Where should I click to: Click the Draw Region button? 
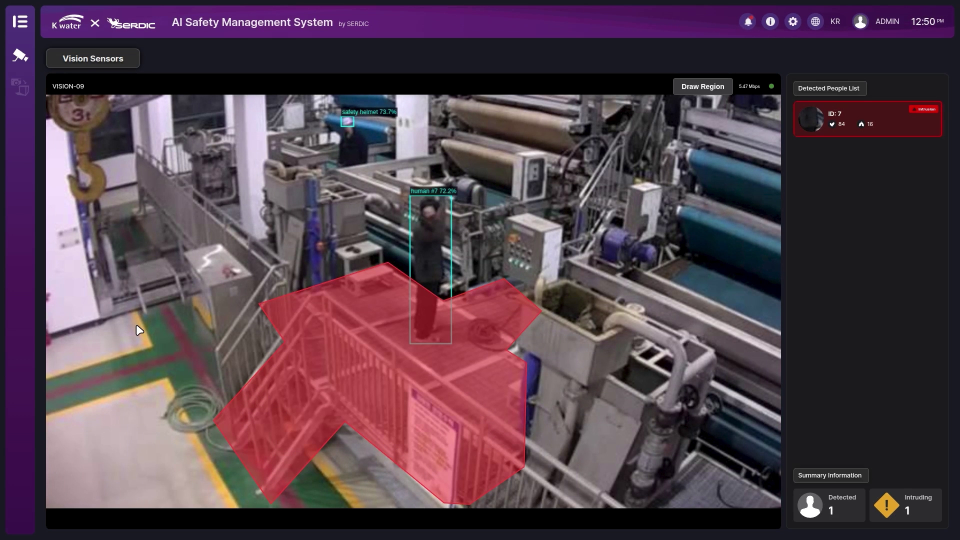702,86
